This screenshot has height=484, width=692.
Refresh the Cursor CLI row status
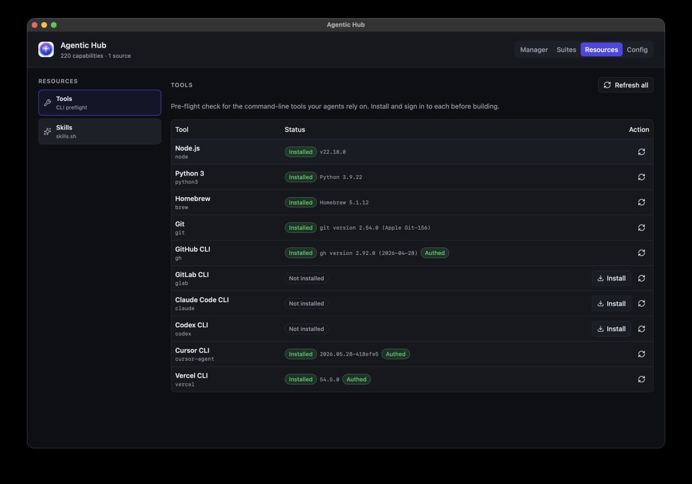[x=642, y=354]
